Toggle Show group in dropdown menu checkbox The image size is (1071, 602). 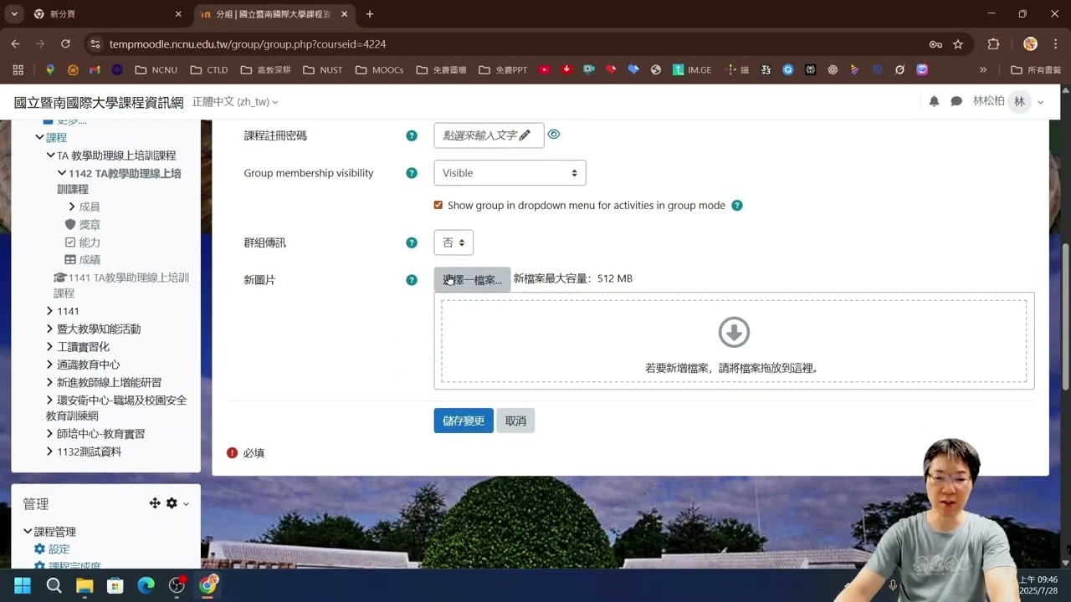(x=438, y=205)
